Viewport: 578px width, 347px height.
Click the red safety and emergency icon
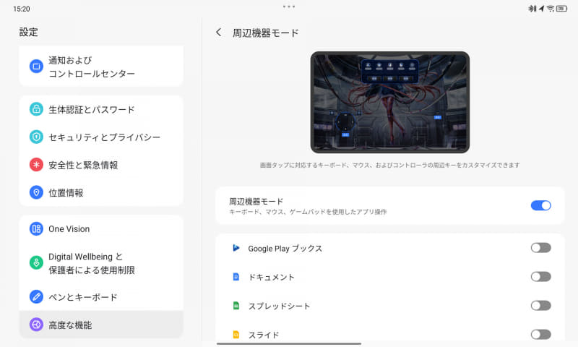(36, 165)
